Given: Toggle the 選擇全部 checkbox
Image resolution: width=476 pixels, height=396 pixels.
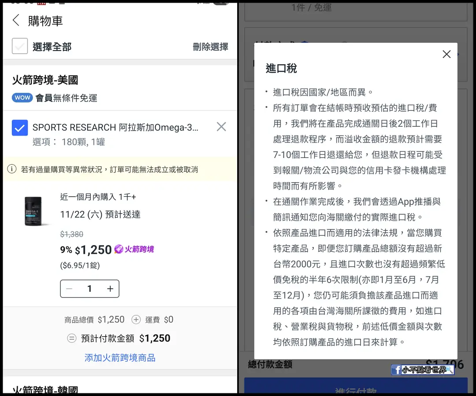Looking at the screenshot, I should 20,46.
